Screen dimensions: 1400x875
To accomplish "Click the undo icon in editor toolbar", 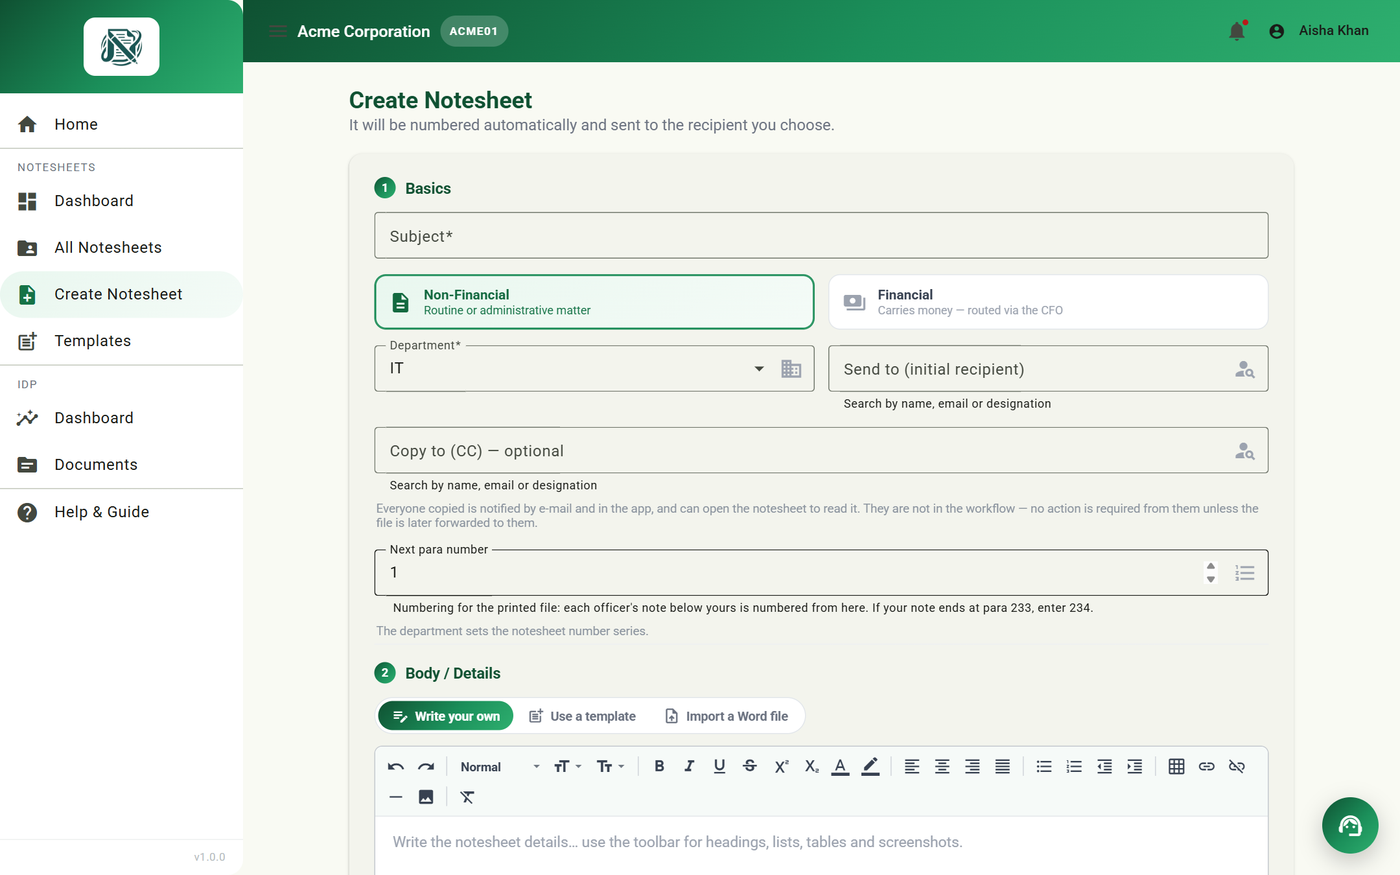I will (x=396, y=767).
